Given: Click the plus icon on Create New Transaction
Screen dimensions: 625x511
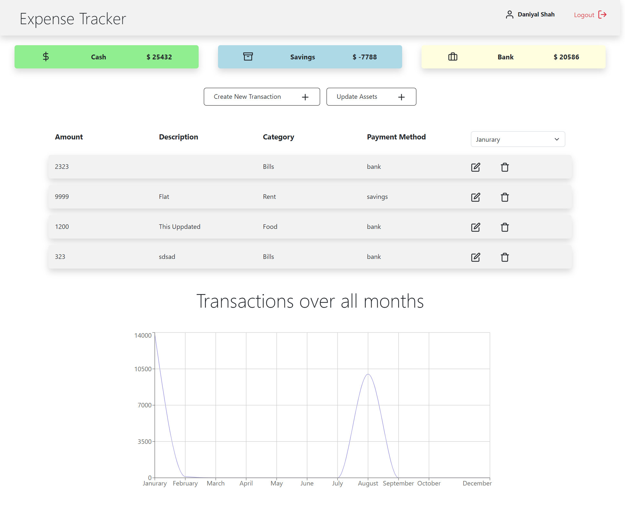Looking at the screenshot, I should click(x=305, y=97).
